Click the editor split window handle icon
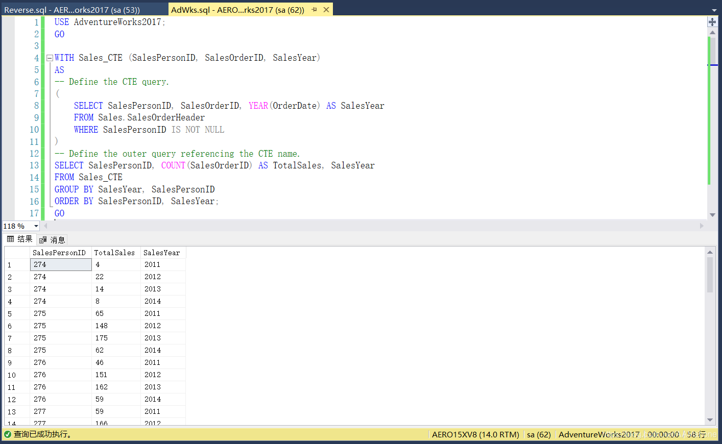 coord(712,21)
